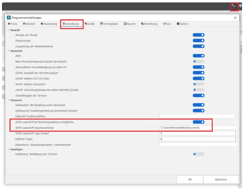Increase Zahlfrist (Tage) with up arrow
The width and height of the screenshot is (244, 190).
[x=236, y=138]
